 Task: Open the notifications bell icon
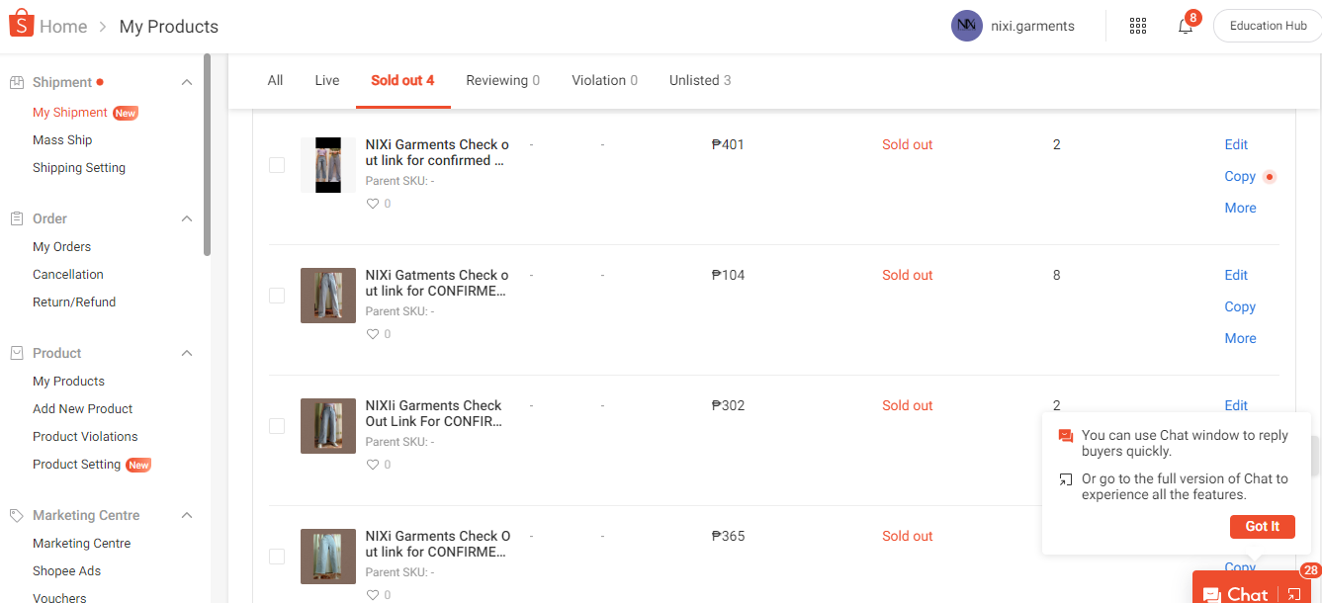pos(1186,27)
